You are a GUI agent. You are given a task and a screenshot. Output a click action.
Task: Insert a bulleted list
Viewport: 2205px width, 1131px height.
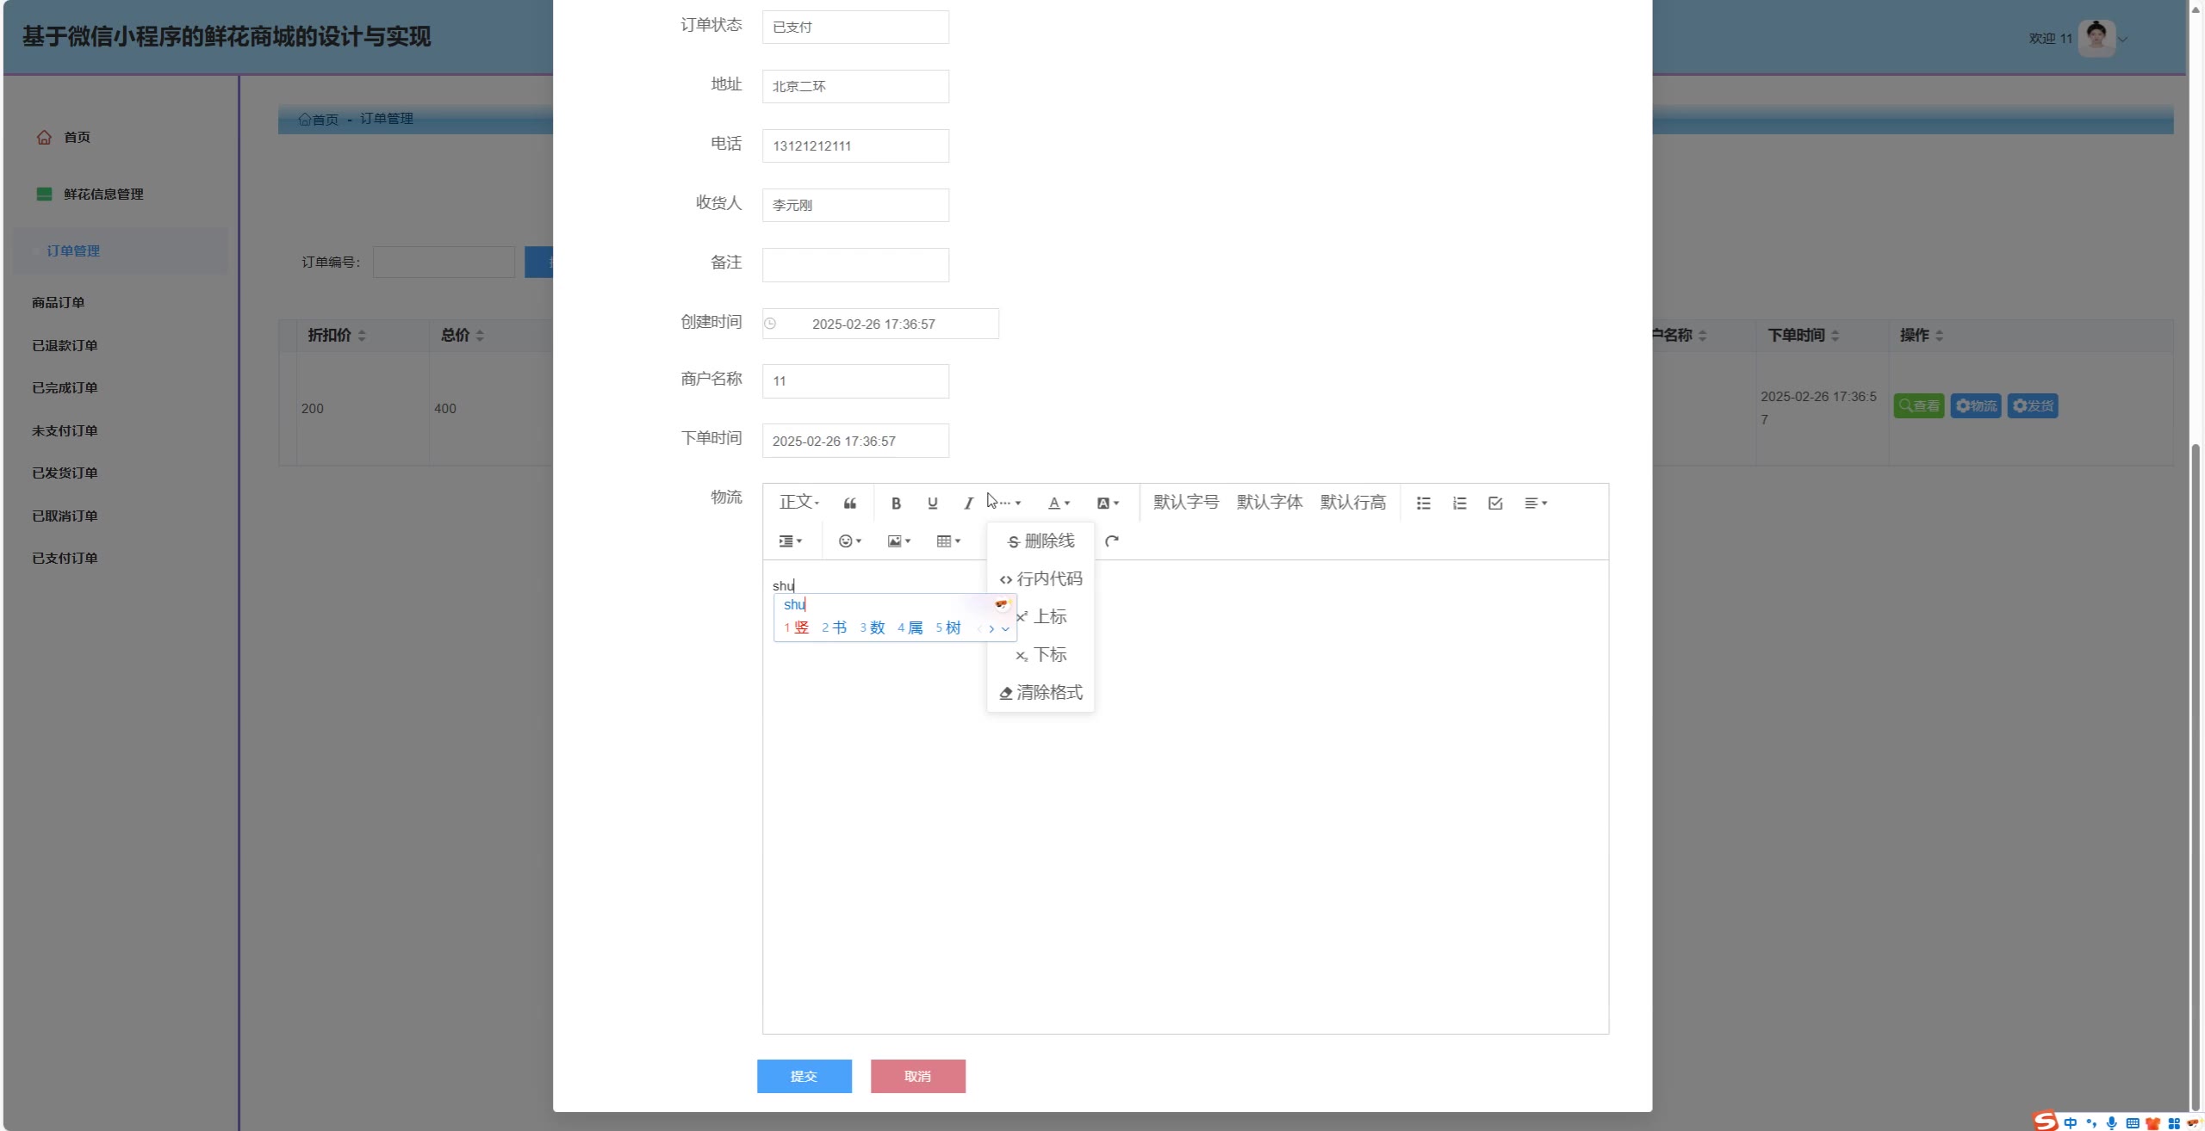(1423, 504)
